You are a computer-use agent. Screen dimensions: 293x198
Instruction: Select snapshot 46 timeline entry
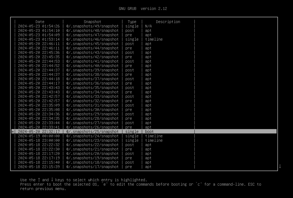tap(92, 39)
